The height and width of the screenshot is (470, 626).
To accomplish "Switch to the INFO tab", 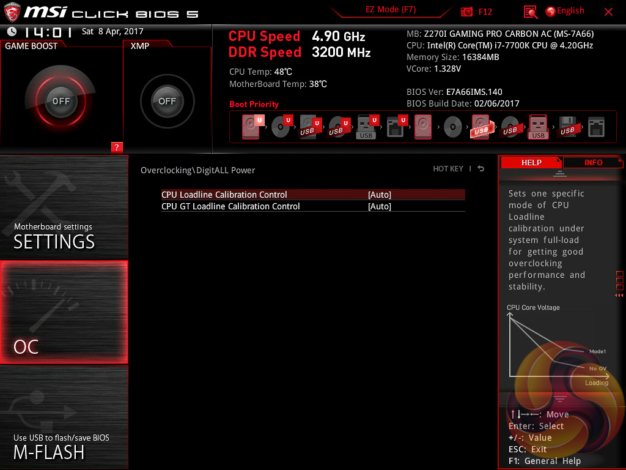I will point(593,163).
